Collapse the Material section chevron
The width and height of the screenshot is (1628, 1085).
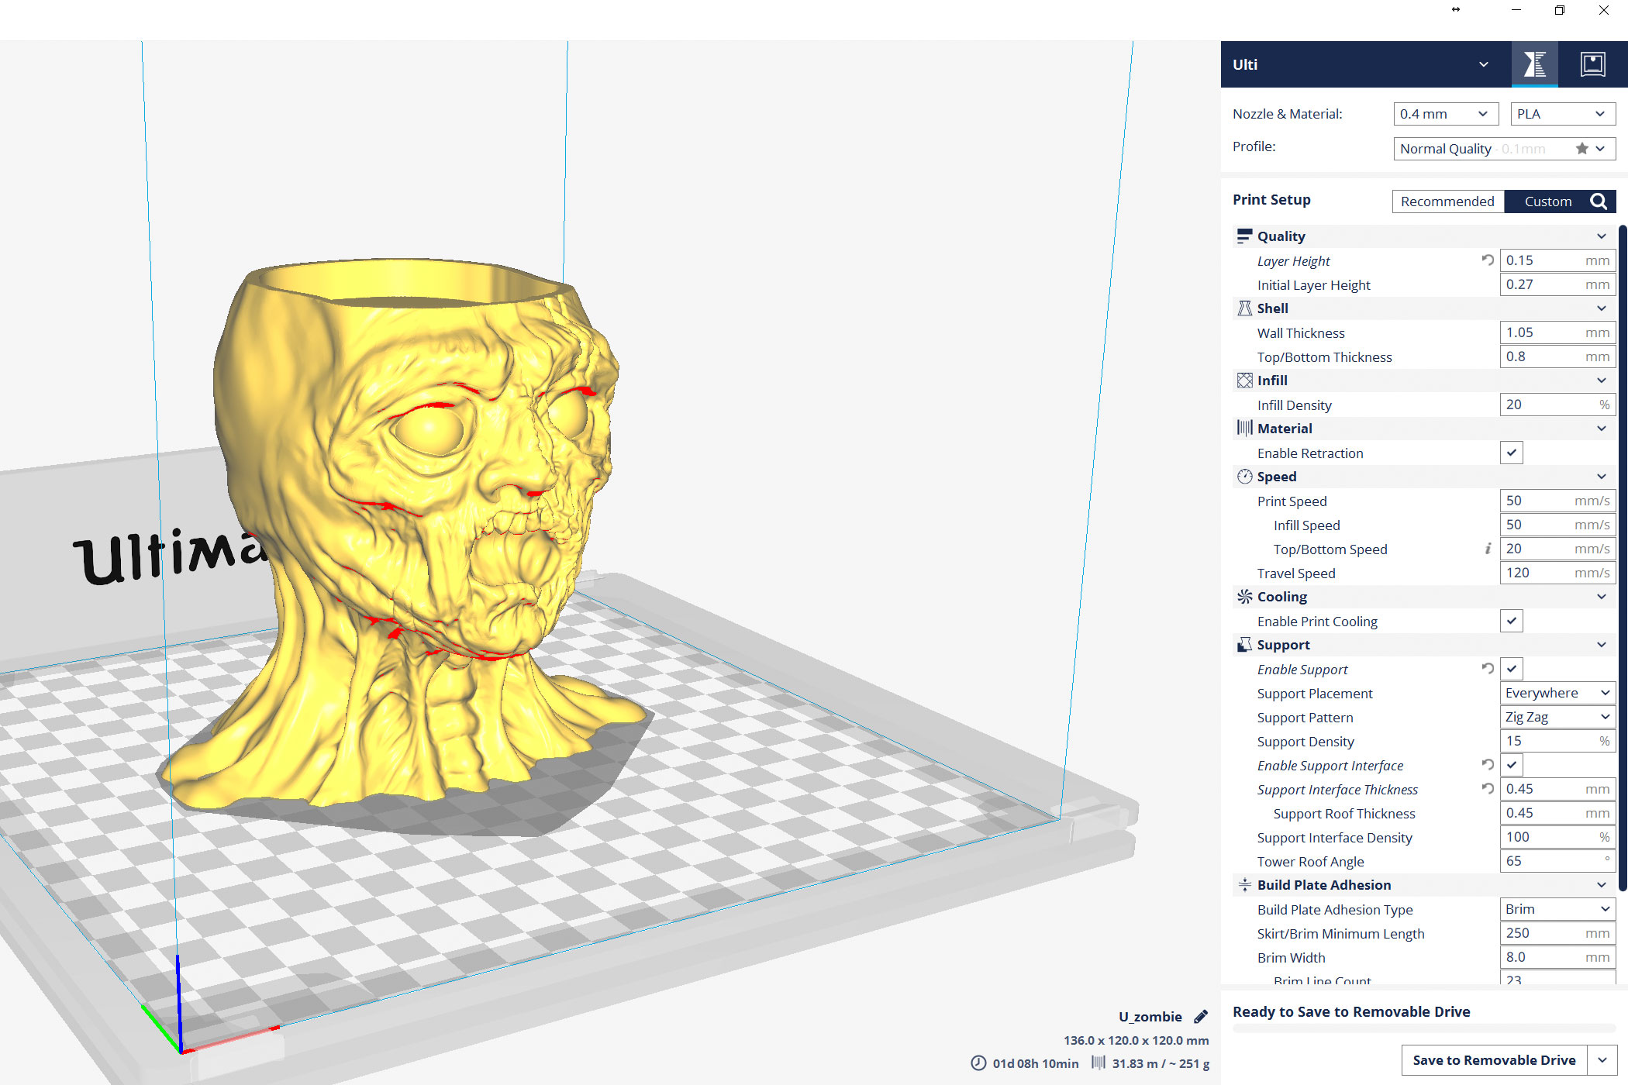pyautogui.click(x=1602, y=428)
